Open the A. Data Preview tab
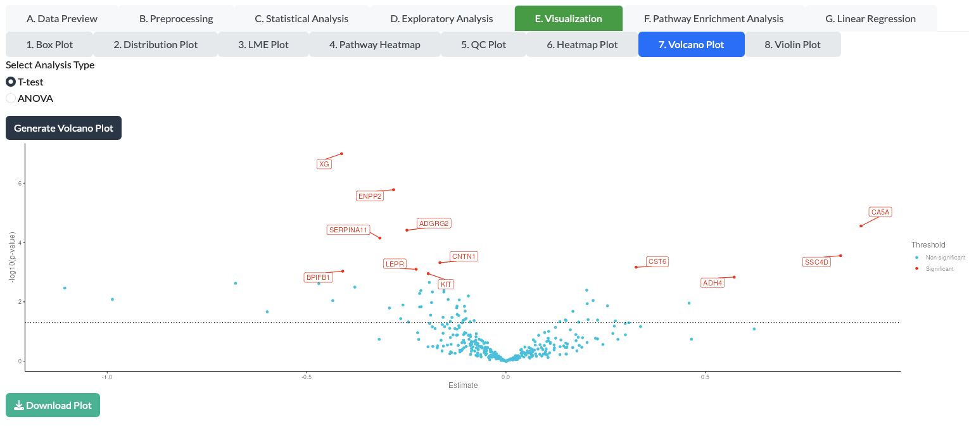The image size is (969, 426). (62, 18)
